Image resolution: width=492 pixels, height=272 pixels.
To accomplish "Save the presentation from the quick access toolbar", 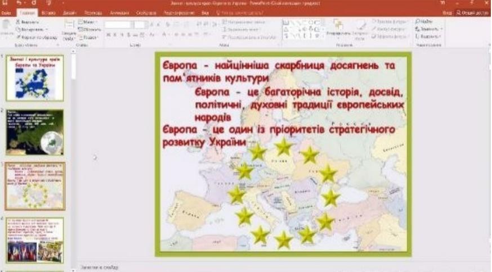I will 5,3.
